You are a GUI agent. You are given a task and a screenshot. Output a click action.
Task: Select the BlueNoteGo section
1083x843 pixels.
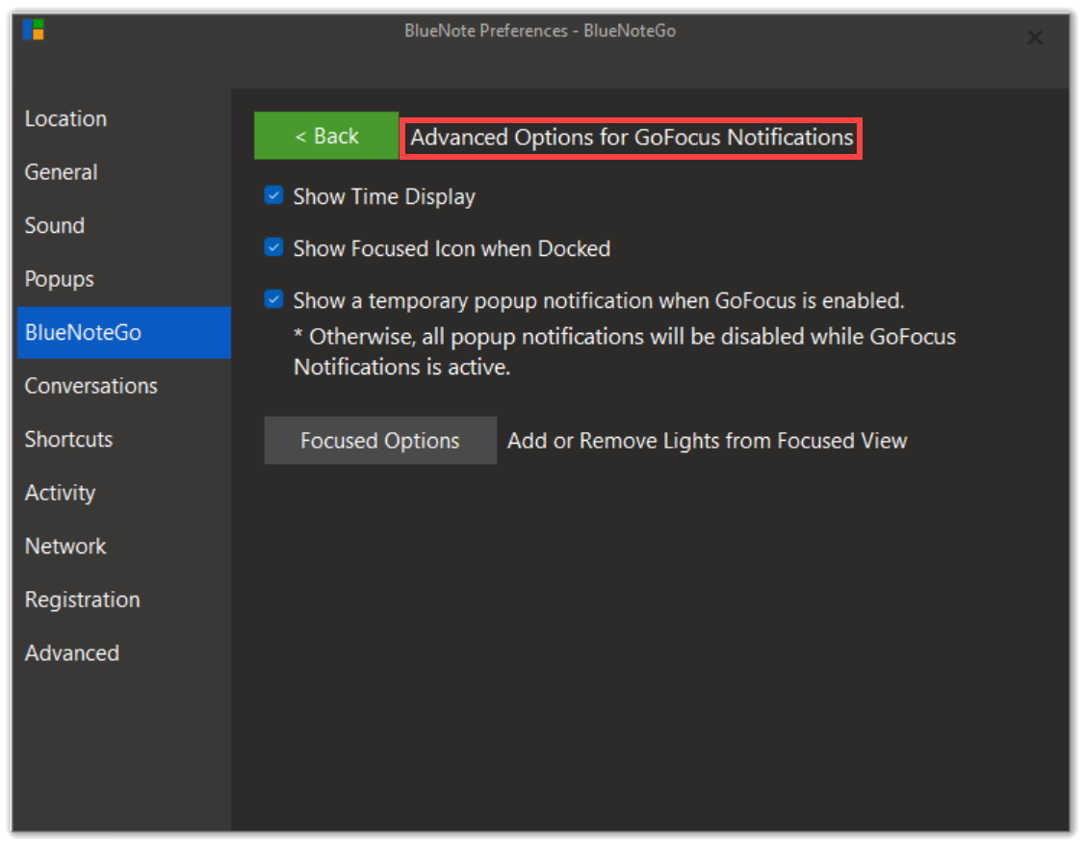point(123,332)
